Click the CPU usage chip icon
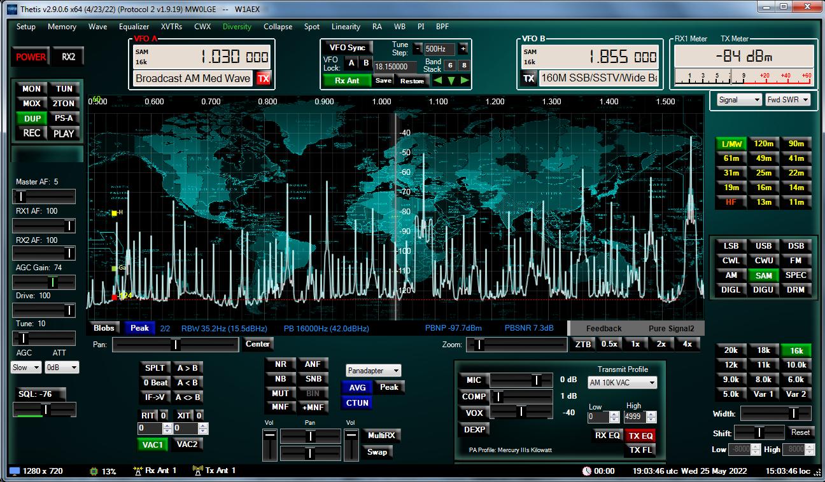Image resolution: width=825 pixels, height=482 pixels. (x=94, y=471)
